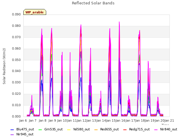Image resolution: width=187 pixels, height=140 pixels.
Task: Click the magenta Nir840_out legend swatch
Action: (156, 129)
